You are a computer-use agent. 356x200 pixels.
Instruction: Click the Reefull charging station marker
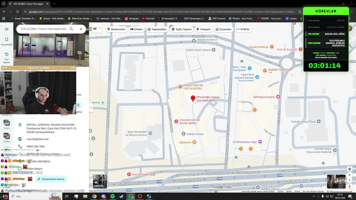[103, 102]
